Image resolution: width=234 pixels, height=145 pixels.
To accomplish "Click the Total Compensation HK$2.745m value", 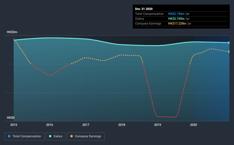I will (x=176, y=14).
